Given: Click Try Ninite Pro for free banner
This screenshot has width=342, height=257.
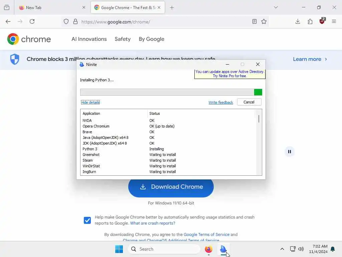Looking at the screenshot, I should pyautogui.click(x=230, y=74).
